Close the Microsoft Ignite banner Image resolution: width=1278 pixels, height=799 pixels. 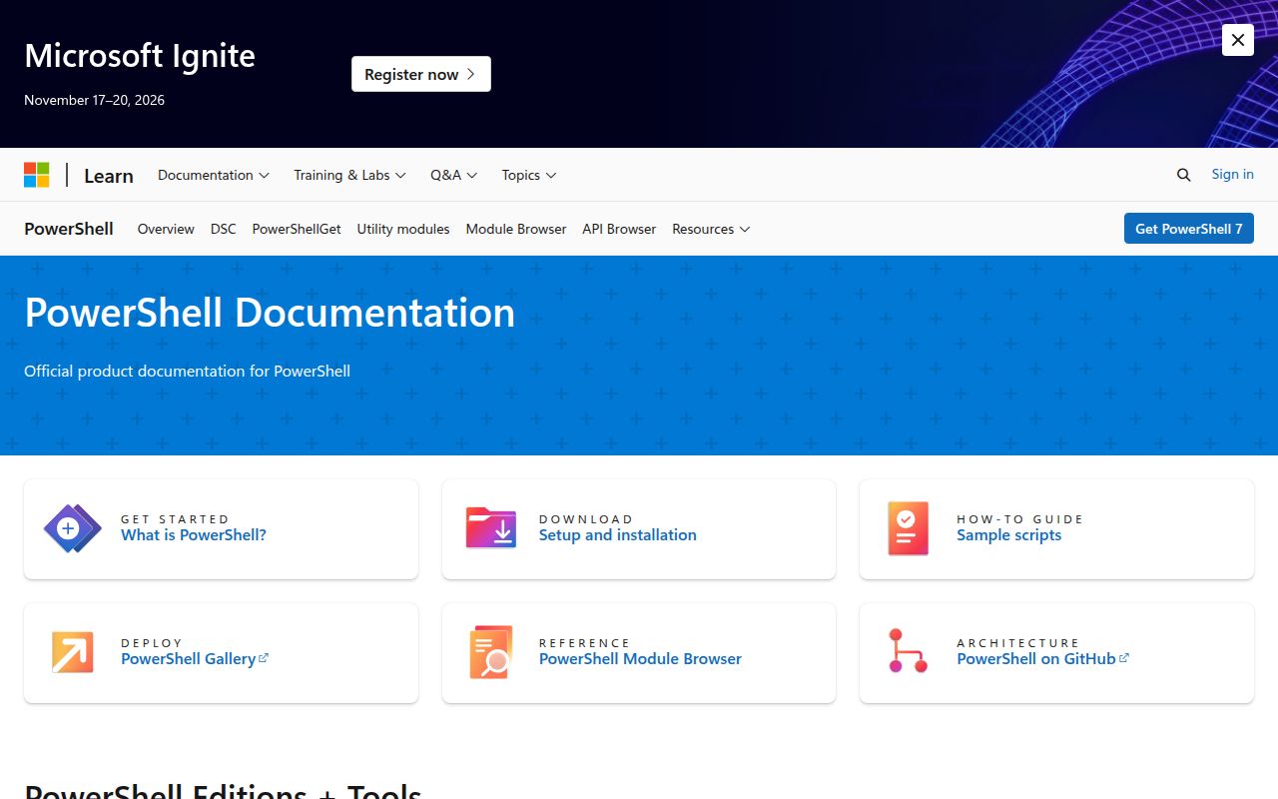tap(1238, 40)
